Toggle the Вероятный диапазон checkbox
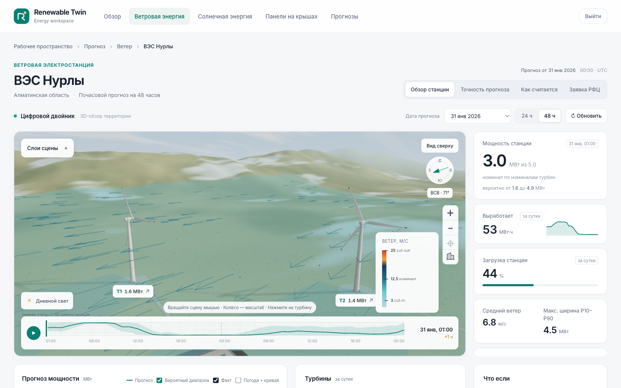621x388 pixels. click(159, 380)
